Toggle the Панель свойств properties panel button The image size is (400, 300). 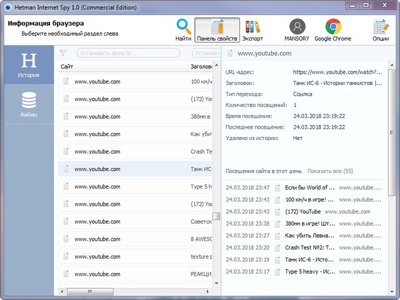coord(217,30)
